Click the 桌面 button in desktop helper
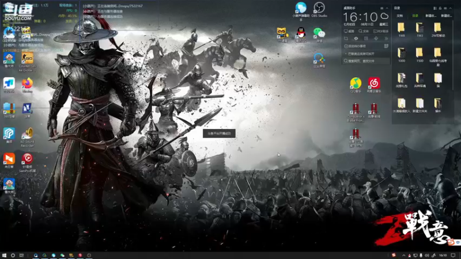The height and width of the screenshot is (259, 461). 349,31
